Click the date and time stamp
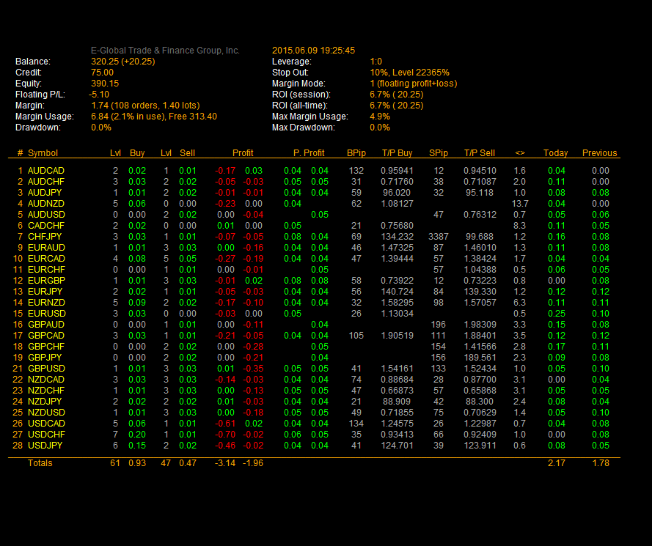The image size is (652, 546). point(313,51)
